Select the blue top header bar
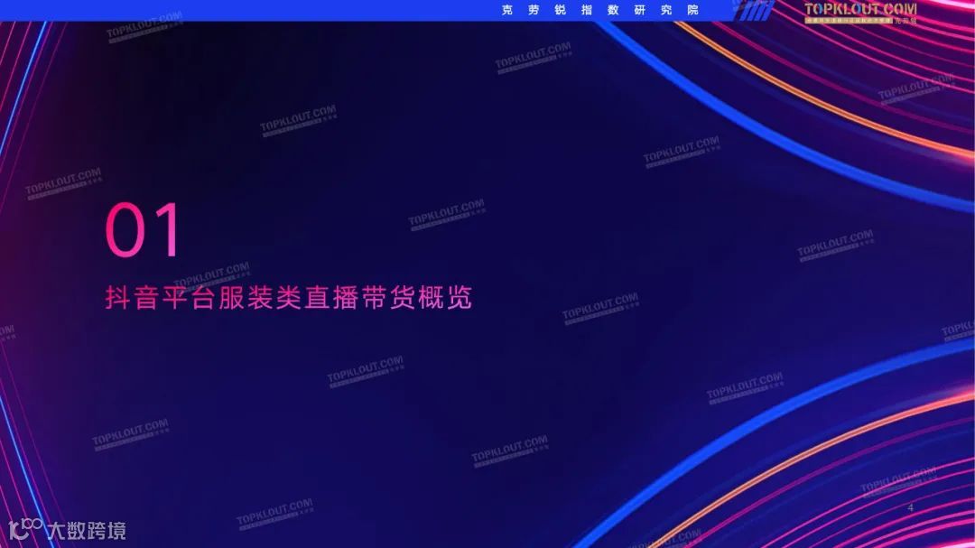 click(361, 9)
